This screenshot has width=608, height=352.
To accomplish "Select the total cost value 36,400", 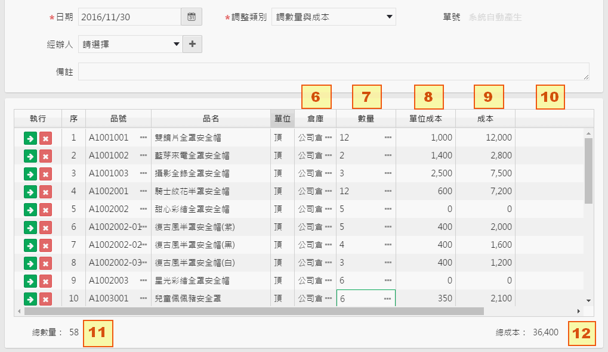I will (x=545, y=332).
